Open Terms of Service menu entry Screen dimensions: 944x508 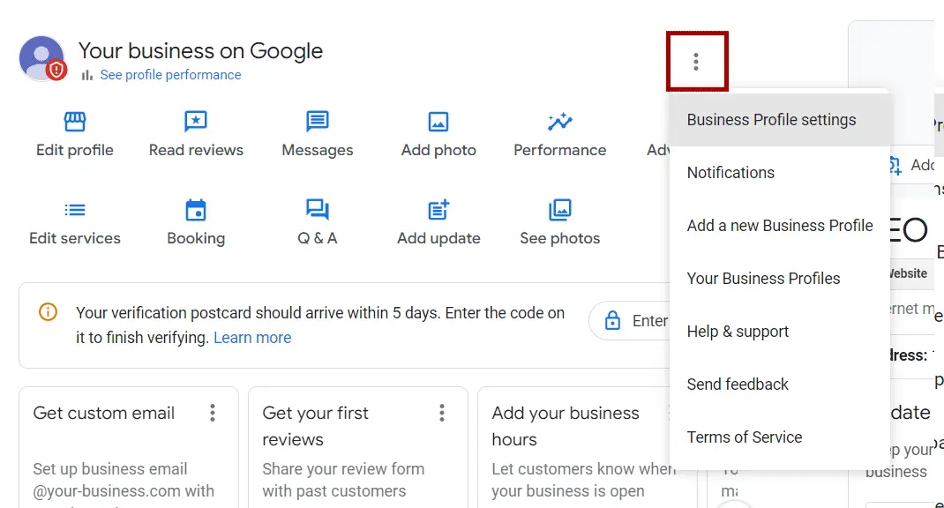click(779, 437)
